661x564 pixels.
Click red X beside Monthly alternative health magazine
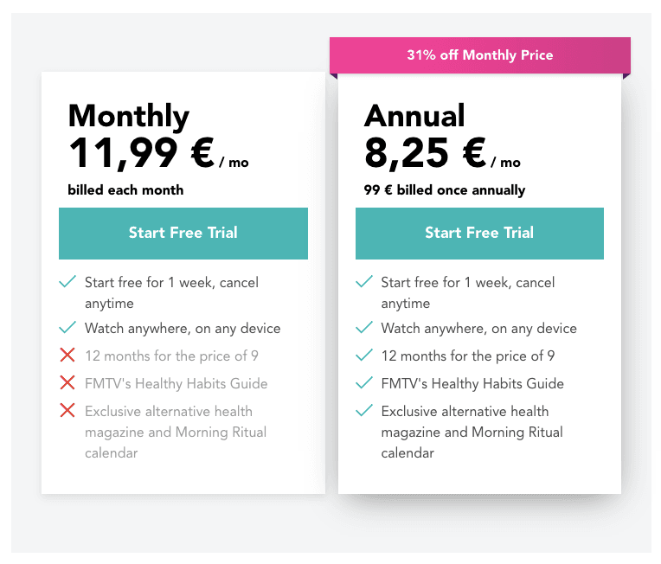coord(67,410)
